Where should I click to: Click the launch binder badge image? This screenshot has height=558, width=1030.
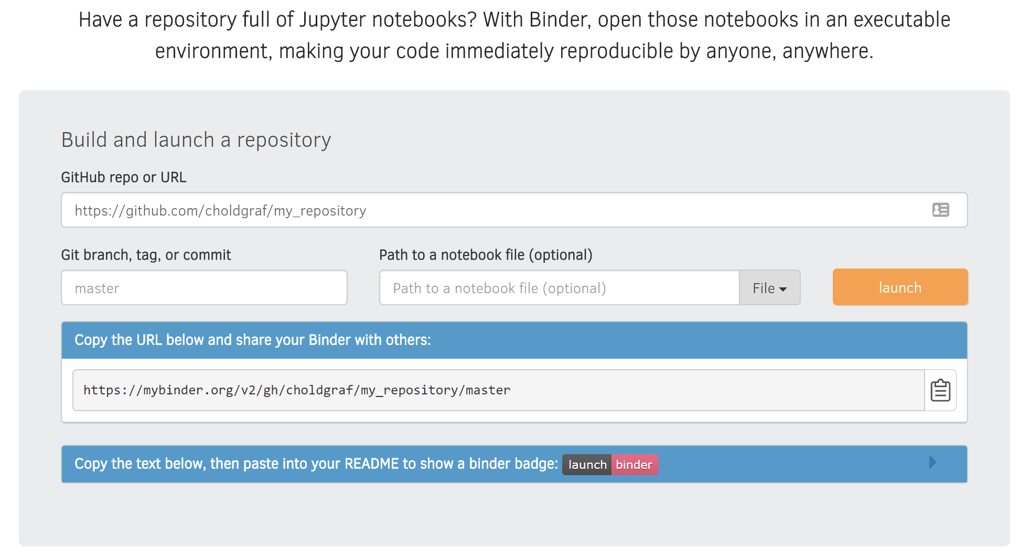tap(610, 465)
